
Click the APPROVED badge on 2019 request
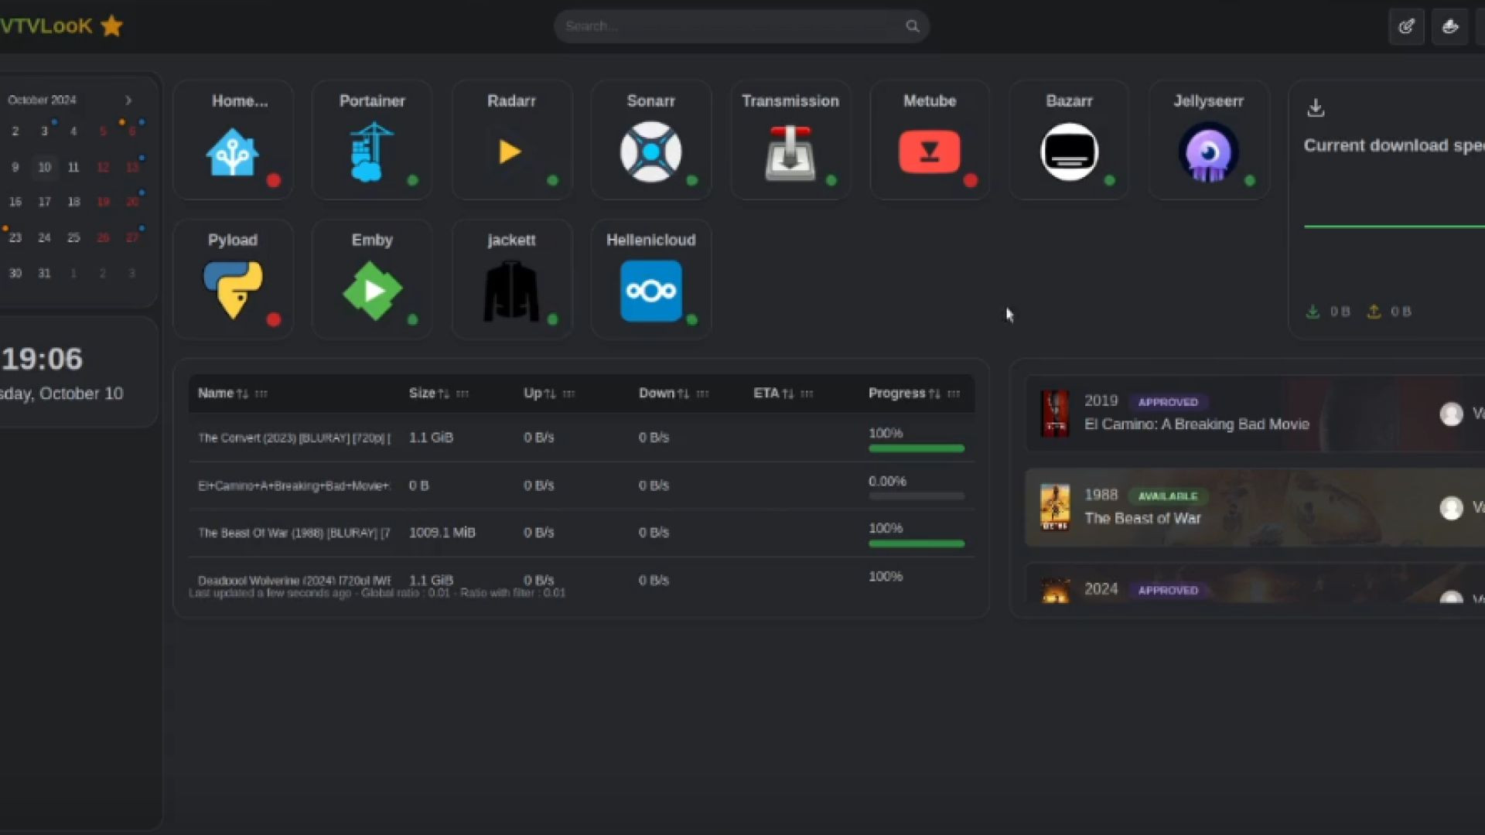pos(1168,402)
